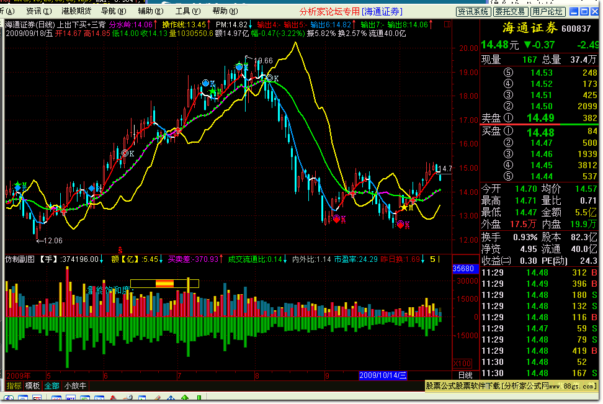
Task: Click the 外盘 17.5万 value
Action: click(523, 224)
